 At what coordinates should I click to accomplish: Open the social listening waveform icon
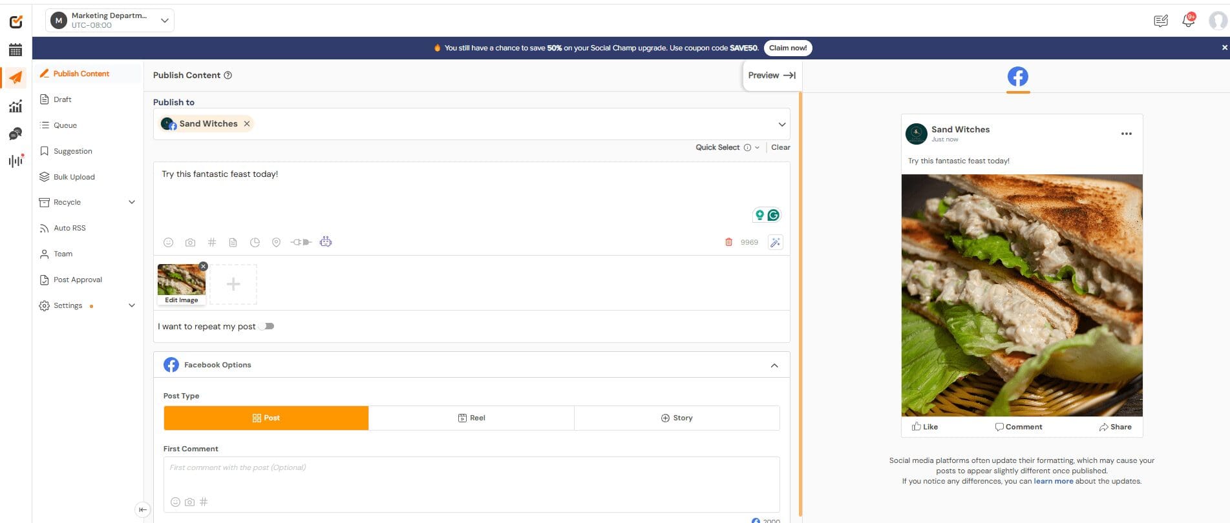16,161
